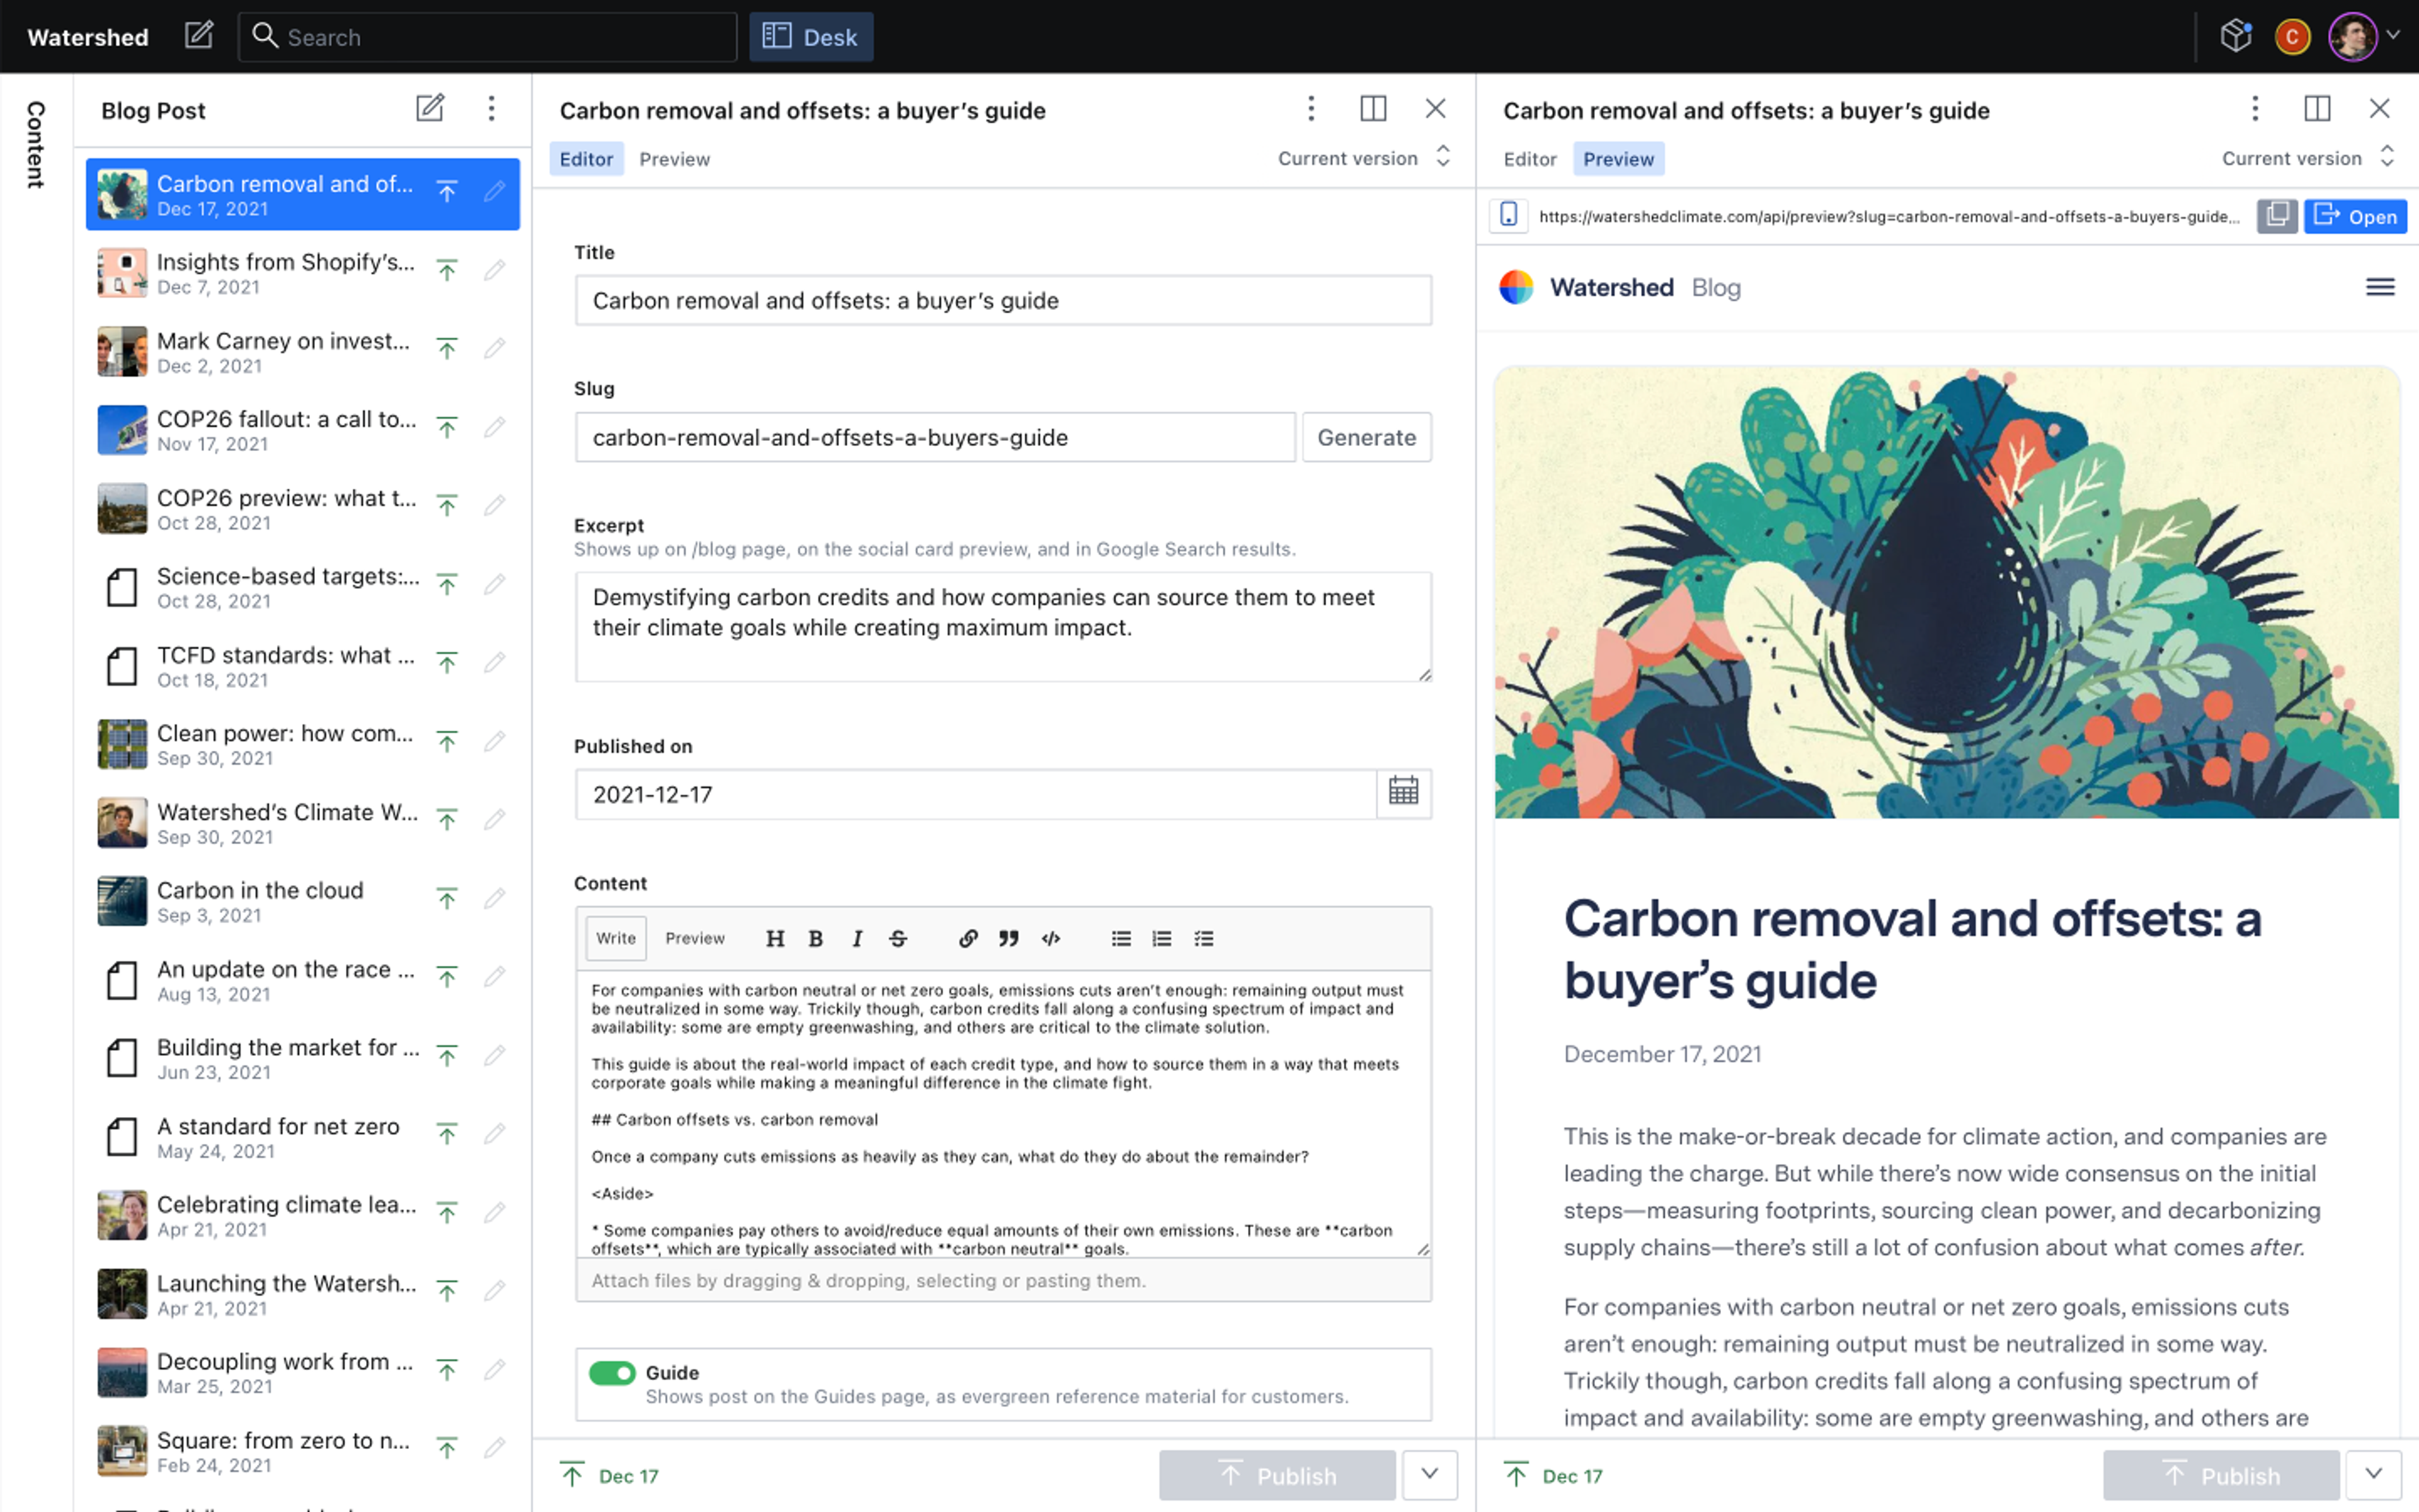This screenshot has height=1512, width=2419.
Task: Click the quote icon in content toolbar
Action: (1009, 938)
